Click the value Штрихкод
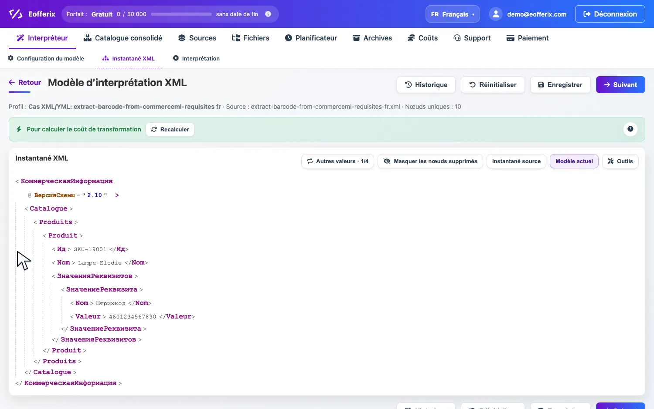This screenshot has width=654, height=409. [111, 303]
